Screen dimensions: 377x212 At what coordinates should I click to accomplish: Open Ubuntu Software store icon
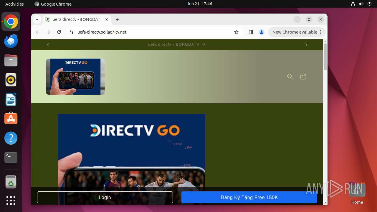11,119
